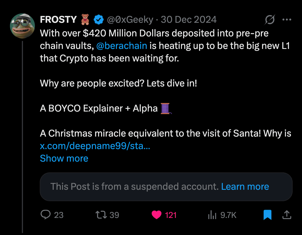Ask Grok to explain this post
This screenshot has width=302, height=235.
tap(269, 19)
